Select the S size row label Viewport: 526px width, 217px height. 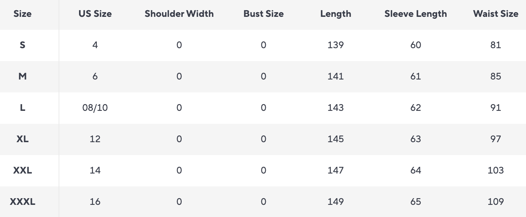22,45
